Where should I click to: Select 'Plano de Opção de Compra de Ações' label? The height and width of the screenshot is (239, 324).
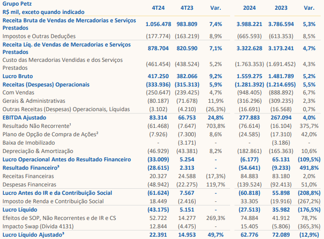pyautogui.click(x=50, y=134)
